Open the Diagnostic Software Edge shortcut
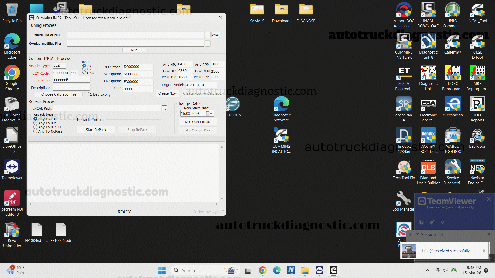Image resolution: width=495 pixels, height=278 pixels. (x=281, y=109)
